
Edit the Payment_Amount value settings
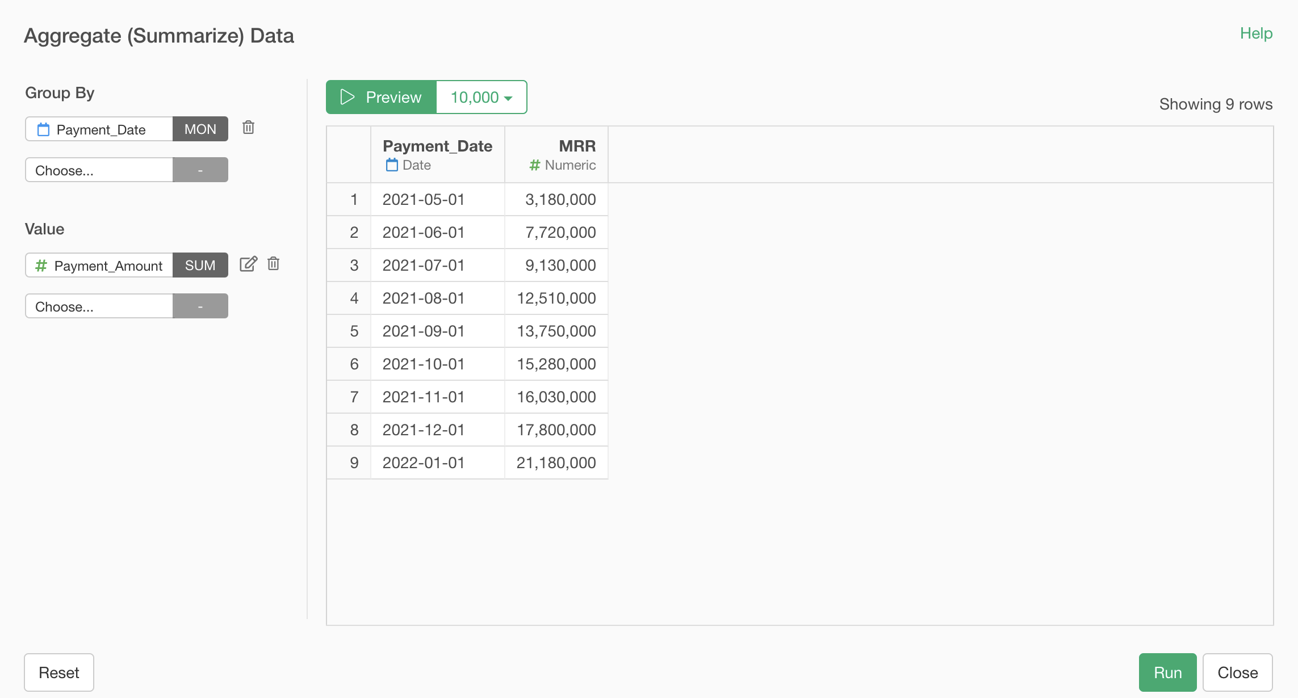point(248,264)
